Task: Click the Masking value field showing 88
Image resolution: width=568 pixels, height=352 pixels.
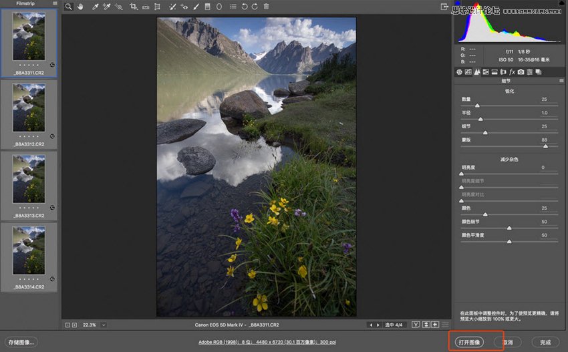Action: point(544,140)
